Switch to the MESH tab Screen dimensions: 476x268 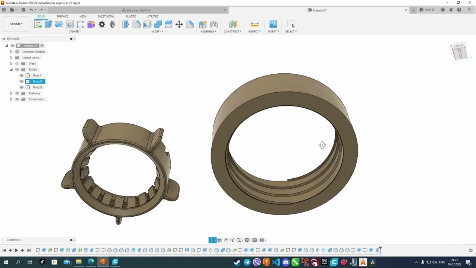[x=83, y=16]
